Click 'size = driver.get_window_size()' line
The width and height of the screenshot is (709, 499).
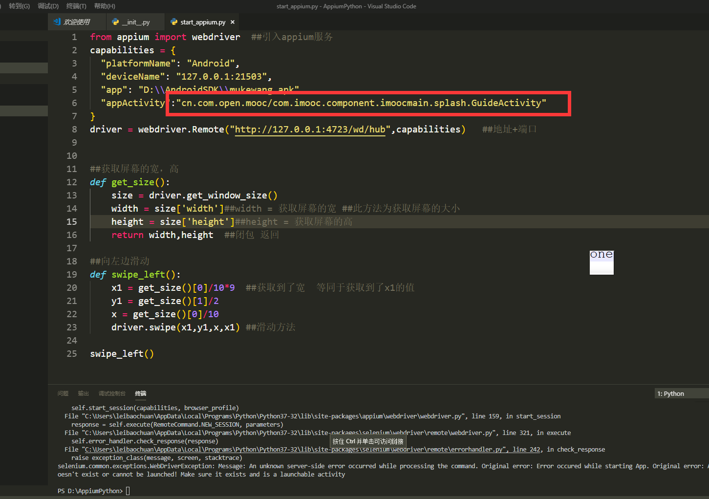(x=194, y=195)
